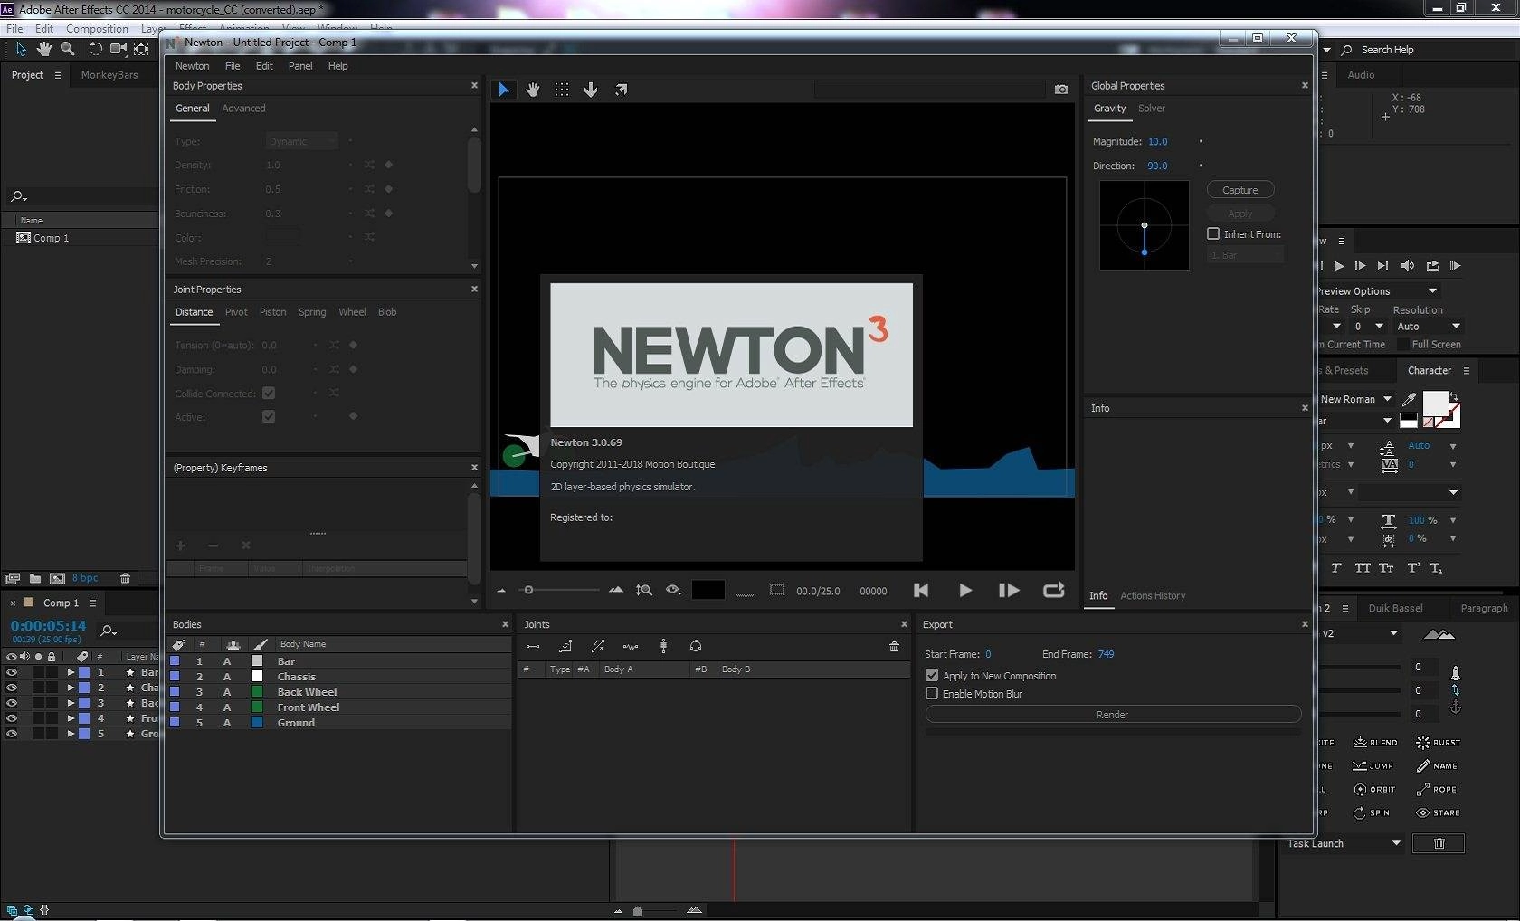Choose the dotted grid tool in Newton toolbar
The width and height of the screenshot is (1520, 921).
562,90
